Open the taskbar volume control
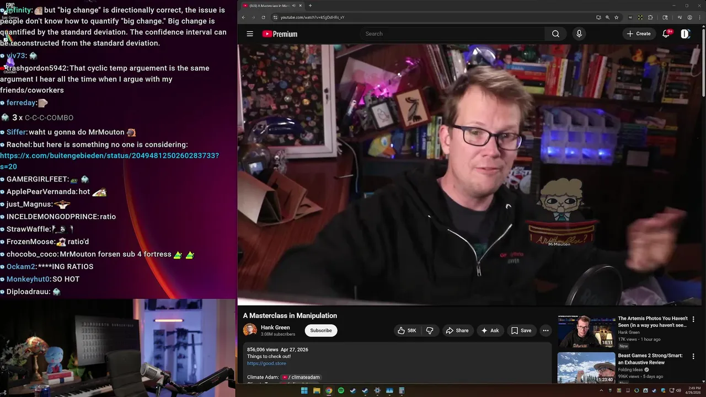Screen dimensions: 706x397 pyautogui.click(x=678, y=391)
